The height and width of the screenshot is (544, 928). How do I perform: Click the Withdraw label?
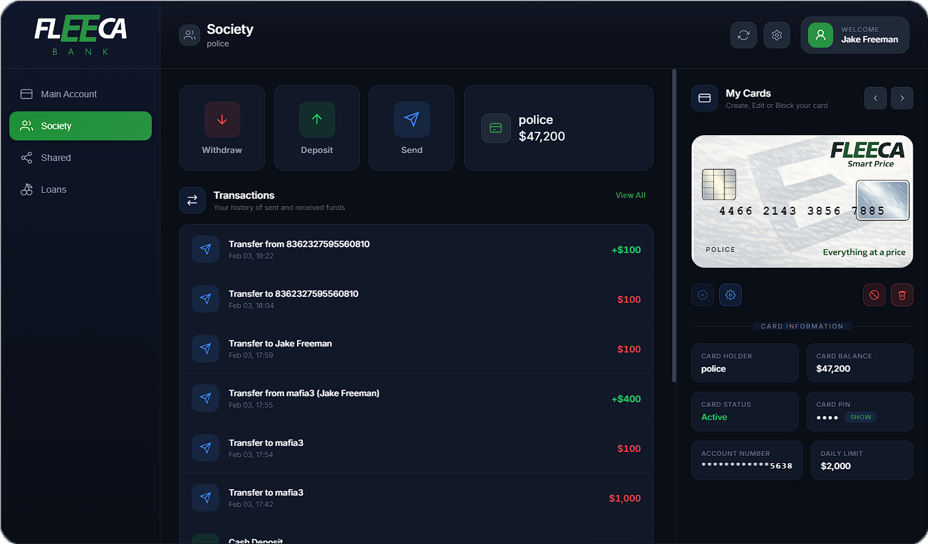(222, 150)
